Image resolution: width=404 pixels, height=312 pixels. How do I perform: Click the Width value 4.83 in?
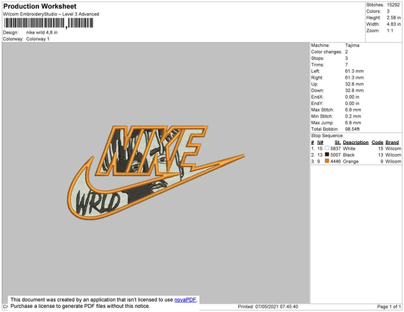(x=394, y=24)
